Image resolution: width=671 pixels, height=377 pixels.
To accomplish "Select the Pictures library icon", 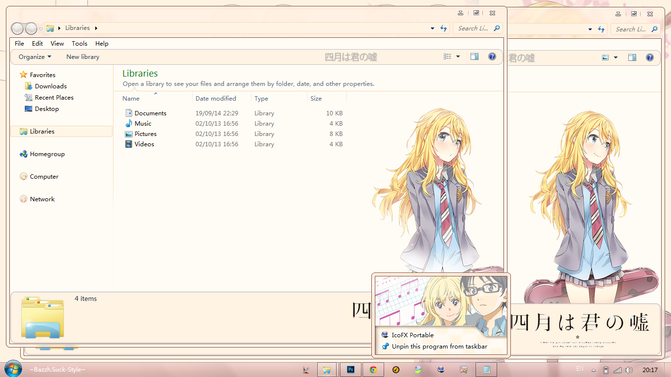I will click(x=129, y=134).
